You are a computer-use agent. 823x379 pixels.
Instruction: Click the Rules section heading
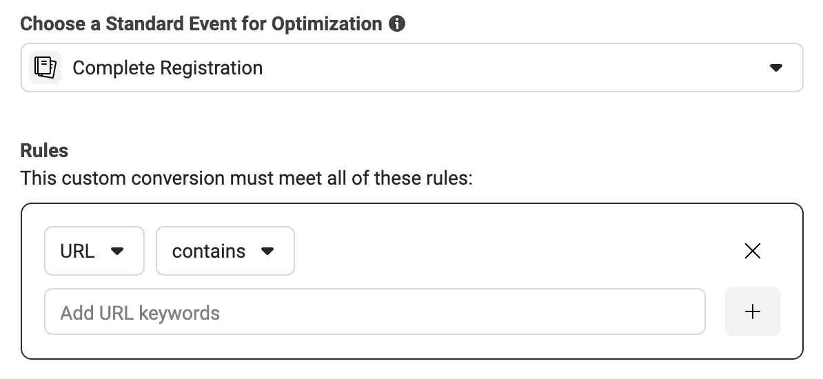tap(44, 151)
